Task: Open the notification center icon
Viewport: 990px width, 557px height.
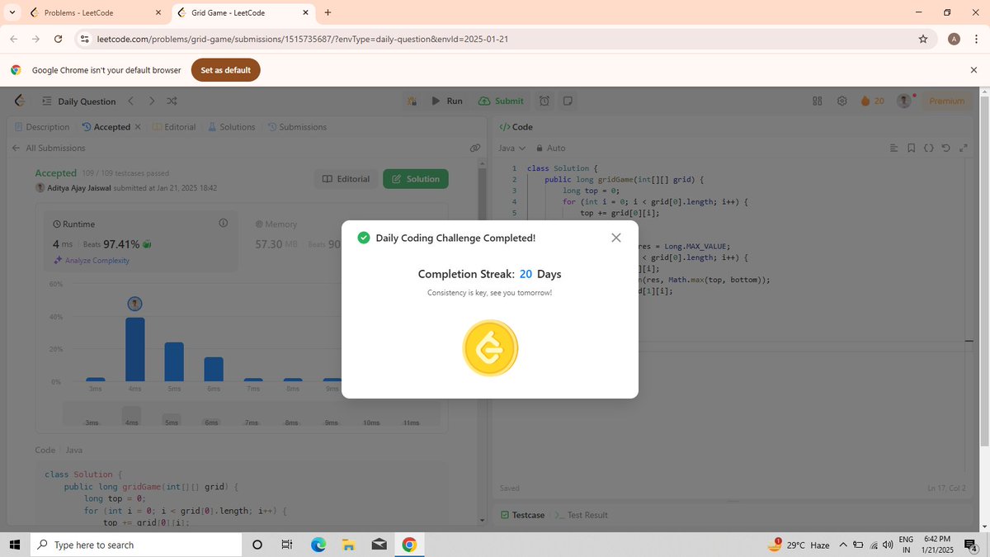Action: click(x=970, y=545)
